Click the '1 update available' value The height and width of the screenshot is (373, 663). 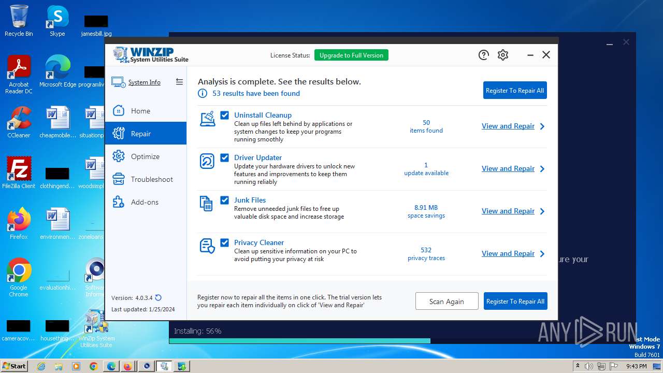pyautogui.click(x=426, y=169)
